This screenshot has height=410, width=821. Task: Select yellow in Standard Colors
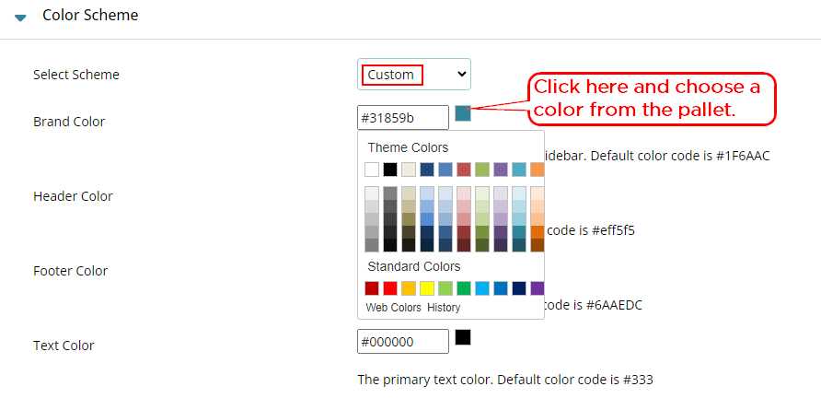tap(427, 288)
